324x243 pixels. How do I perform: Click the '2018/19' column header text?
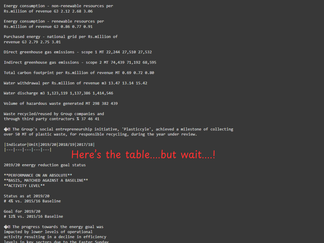click(66, 145)
